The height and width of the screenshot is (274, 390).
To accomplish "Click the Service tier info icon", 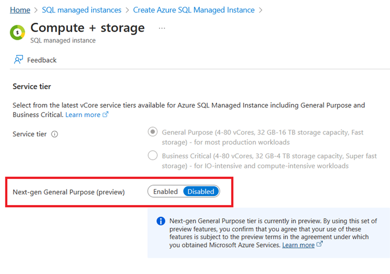I will tap(55, 134).
